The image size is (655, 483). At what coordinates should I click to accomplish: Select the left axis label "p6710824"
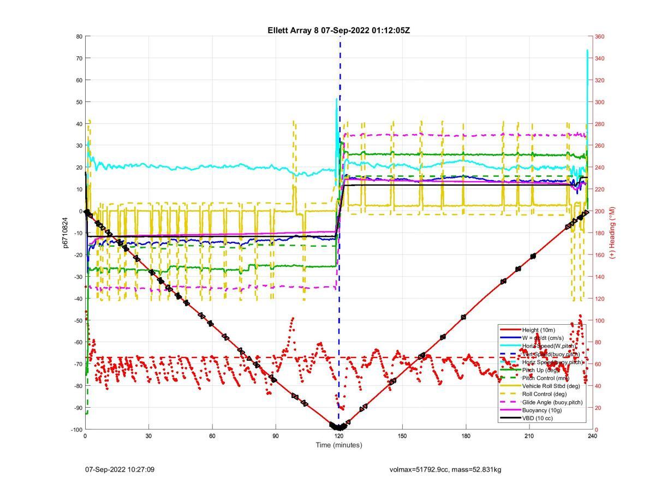(65, 232)
